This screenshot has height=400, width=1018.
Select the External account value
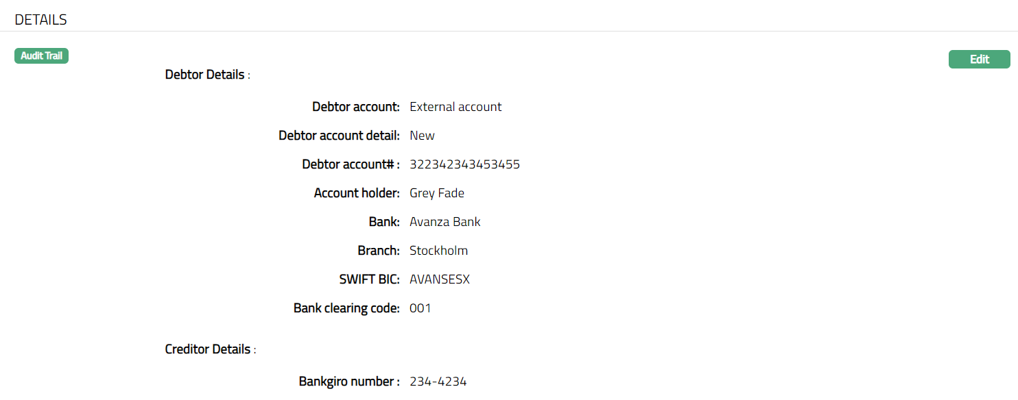(455, 107)
